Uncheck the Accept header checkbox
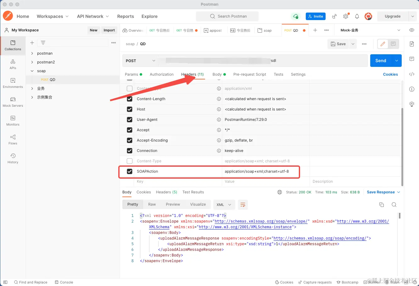419x286 pixels. (130, 130)
